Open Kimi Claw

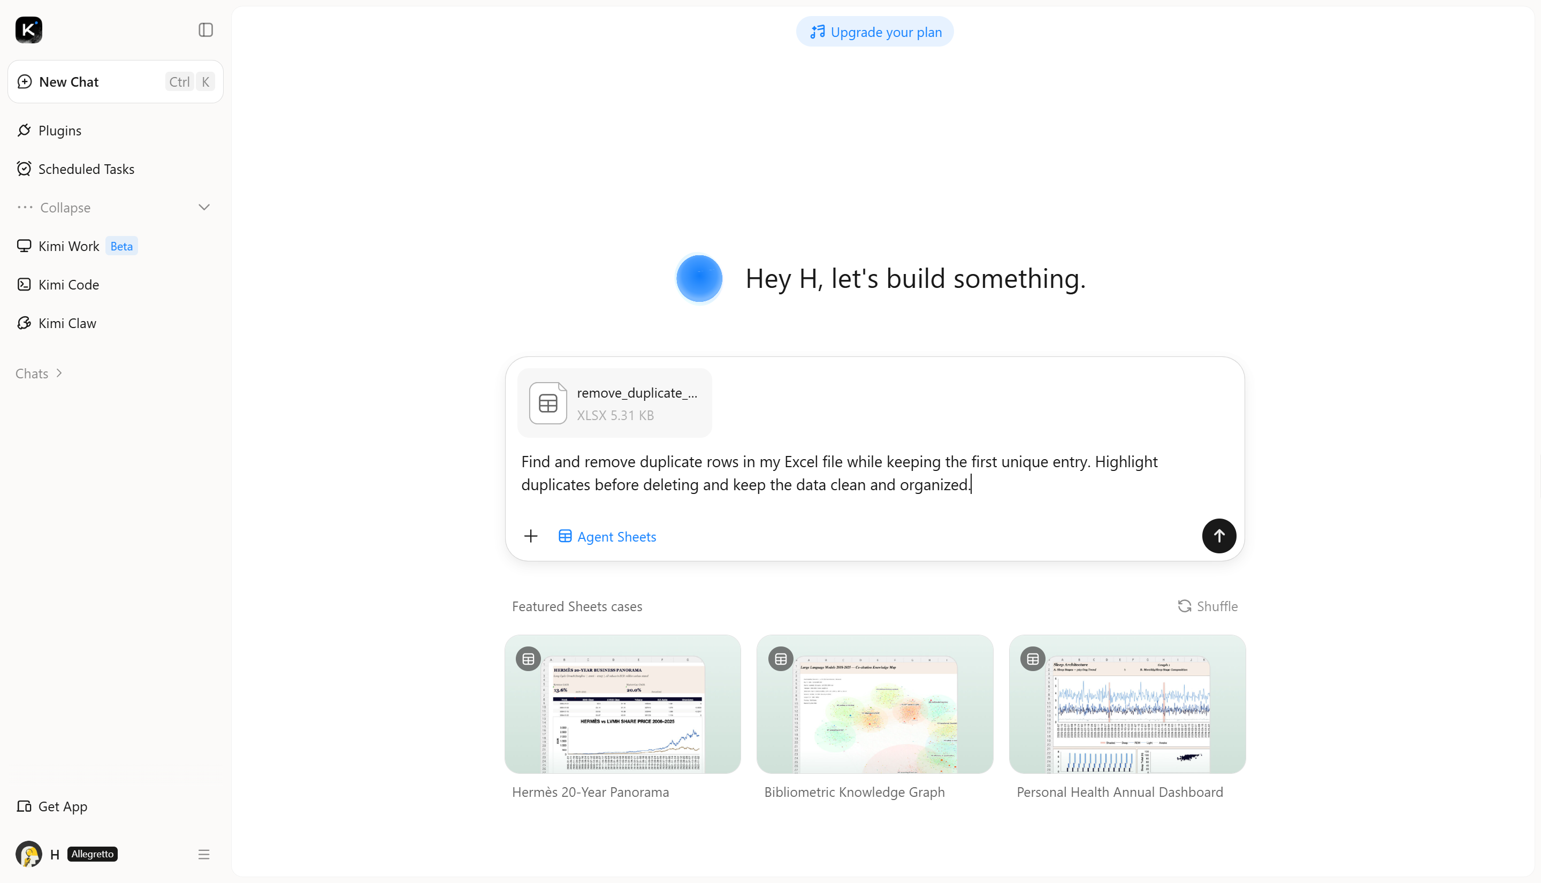(67, 323)
